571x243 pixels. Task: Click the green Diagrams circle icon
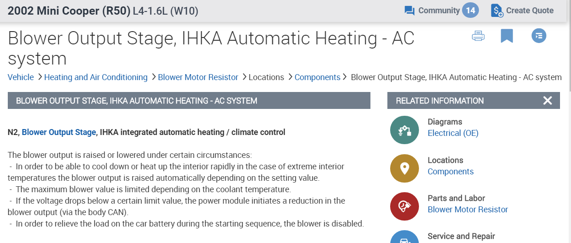[404, 130]
